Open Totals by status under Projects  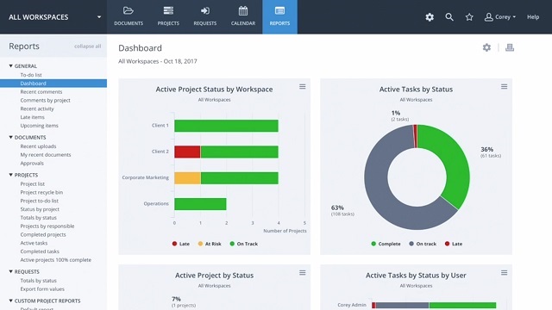[x=38, y=218]
